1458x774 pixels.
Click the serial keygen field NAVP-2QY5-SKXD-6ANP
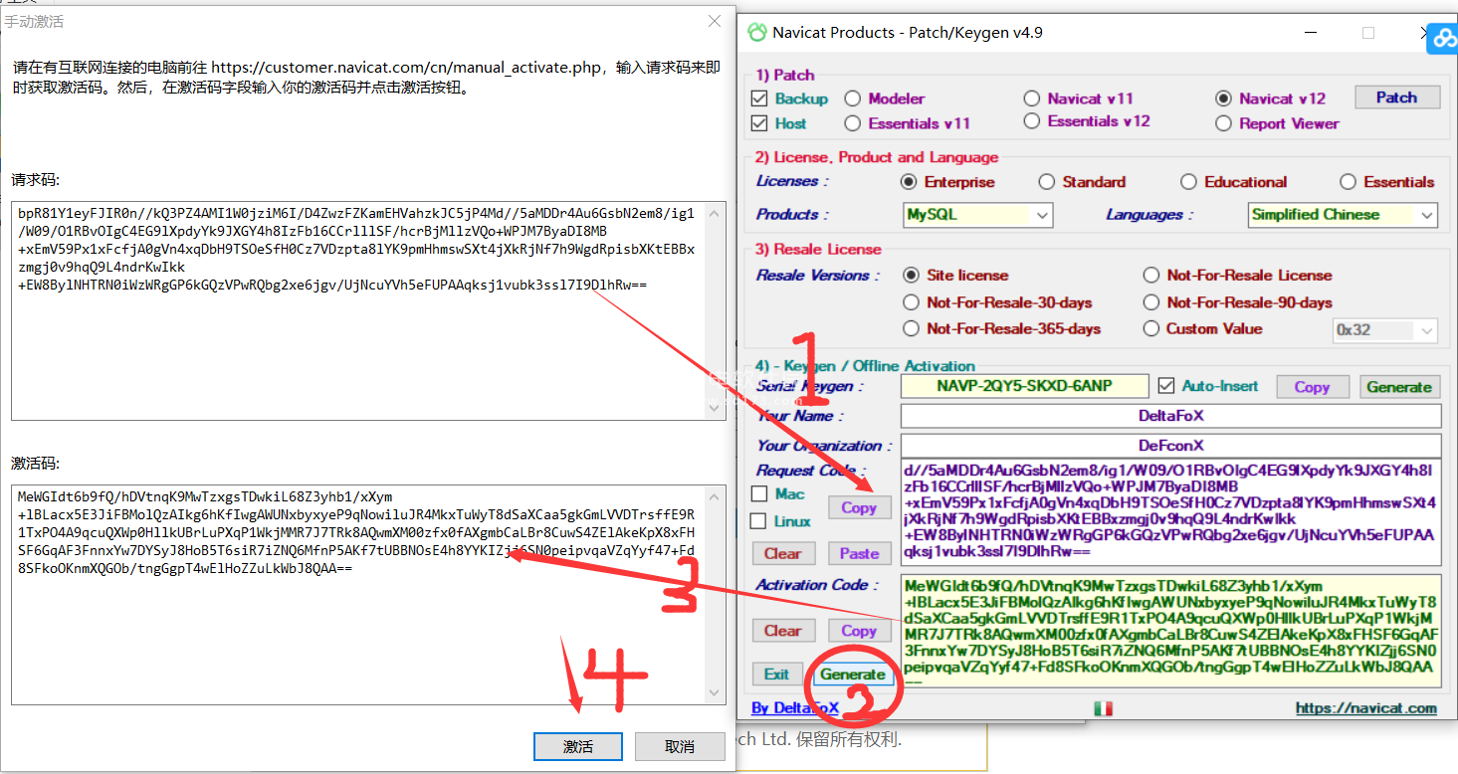click(x=1024, y=386)
